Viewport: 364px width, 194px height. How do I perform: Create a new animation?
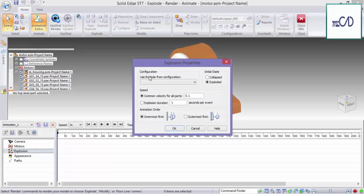pyautogui.click(x=38, y=125)
